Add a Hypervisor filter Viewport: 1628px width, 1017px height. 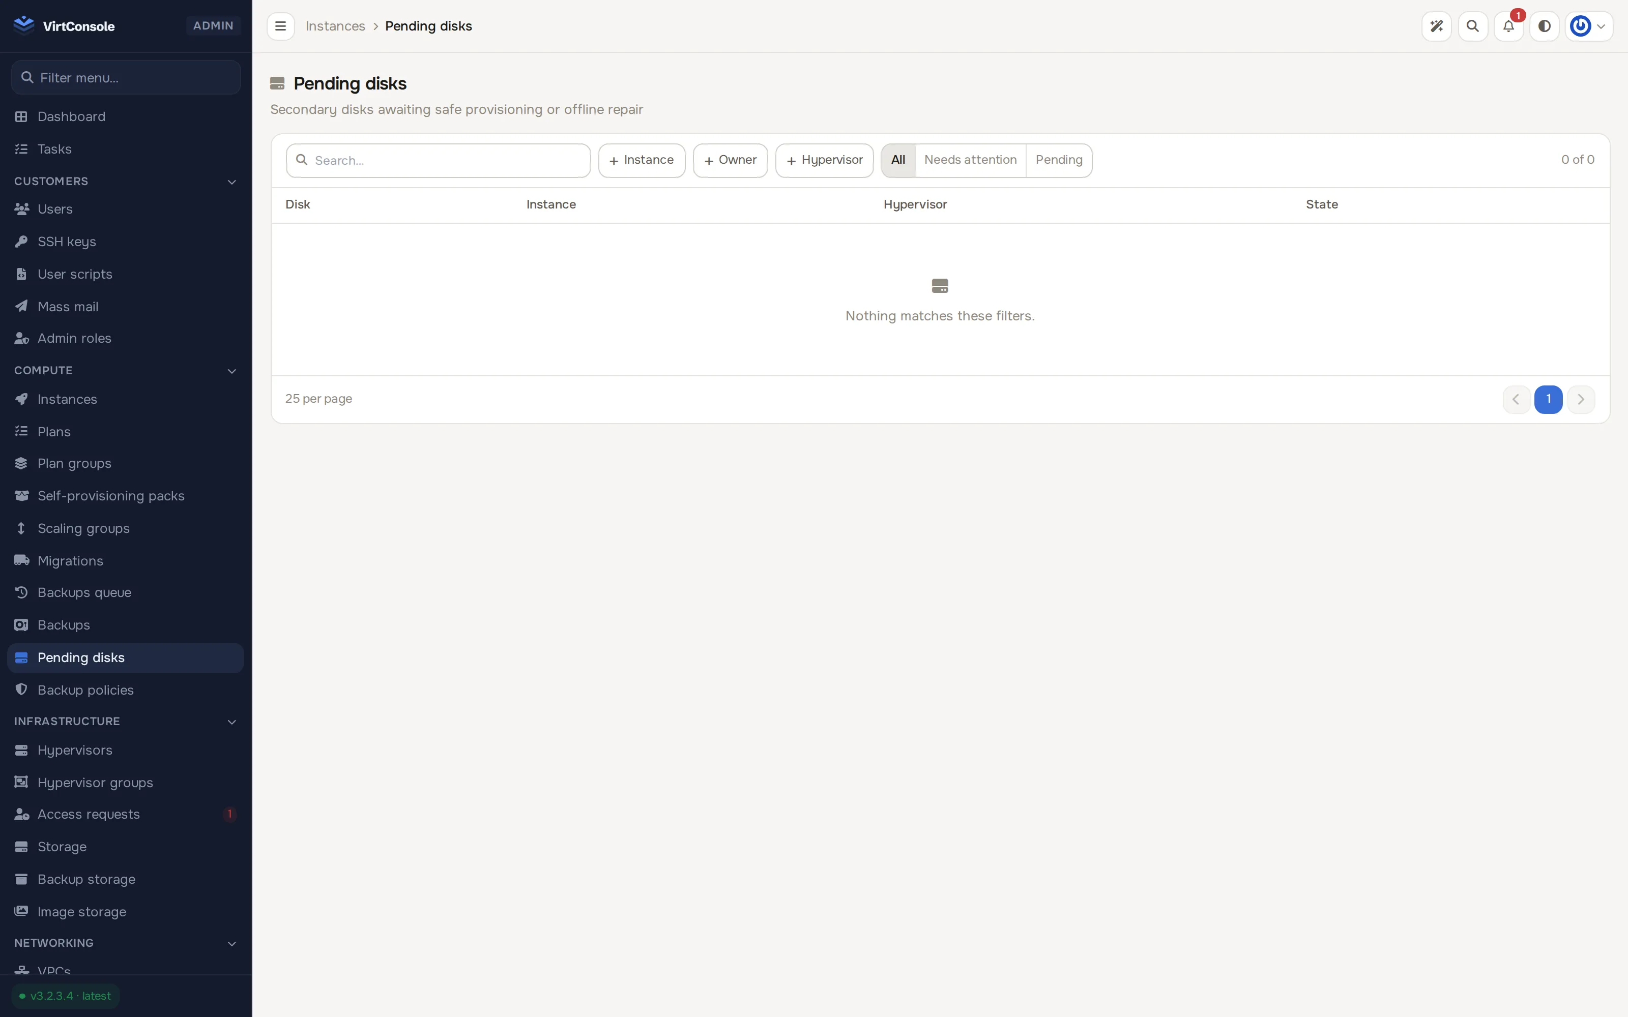824,160
